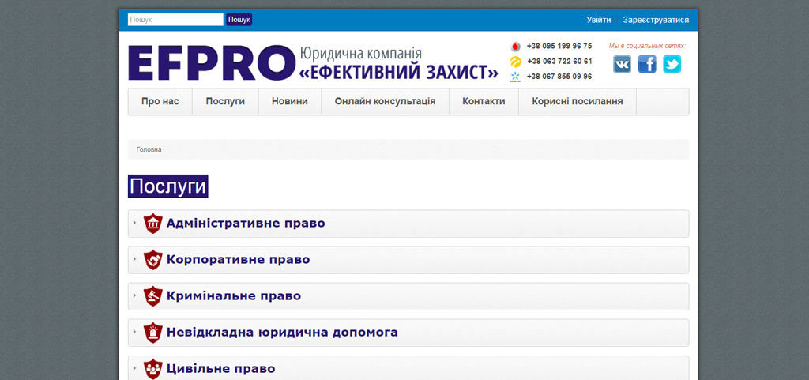809x380 pixels.
Task: Click the Кримінальне право heading text
Action: (x=234, y=296)
